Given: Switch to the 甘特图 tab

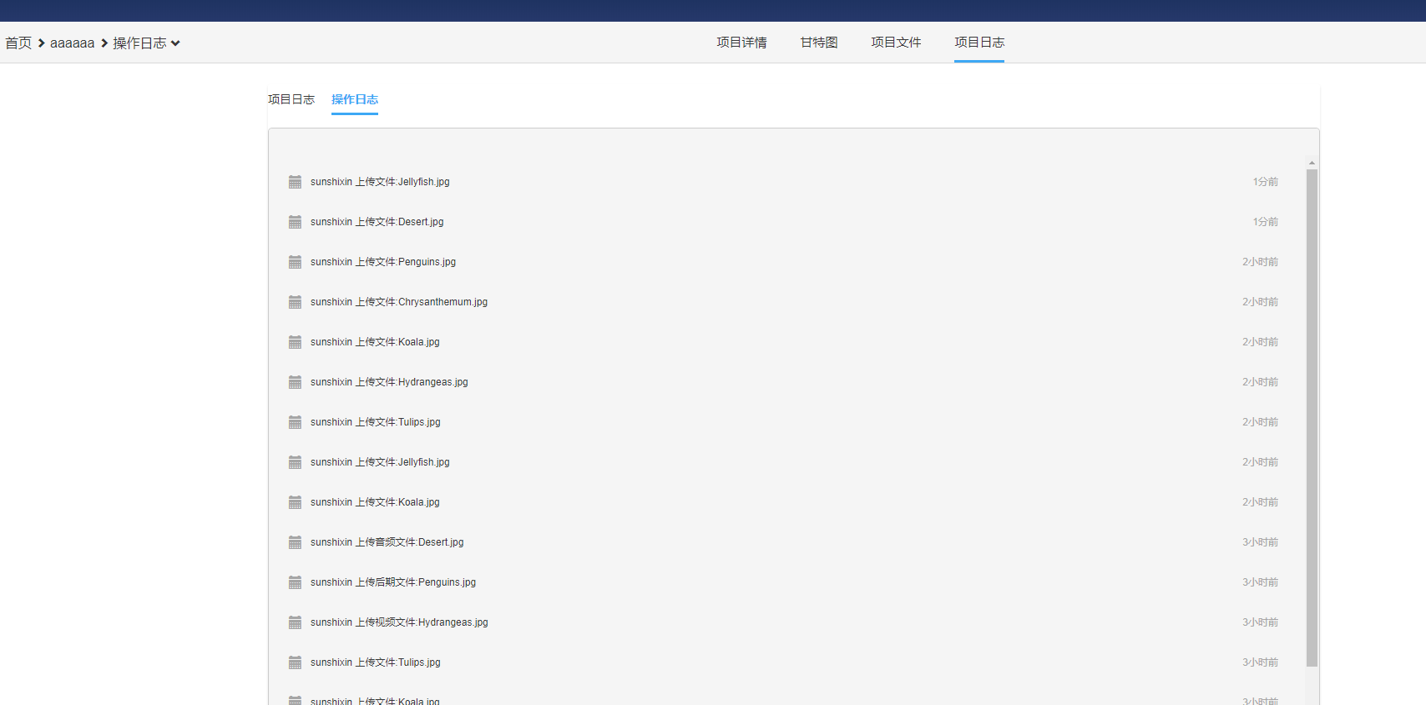Looking at the screenshot, I should click(x=818, y=43).
